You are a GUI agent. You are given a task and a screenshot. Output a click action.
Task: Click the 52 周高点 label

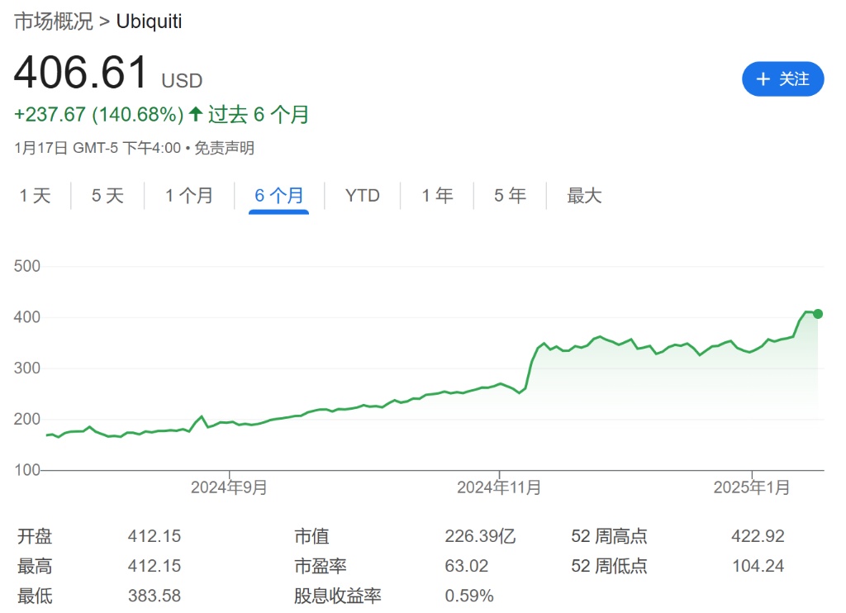pos(609,536)
